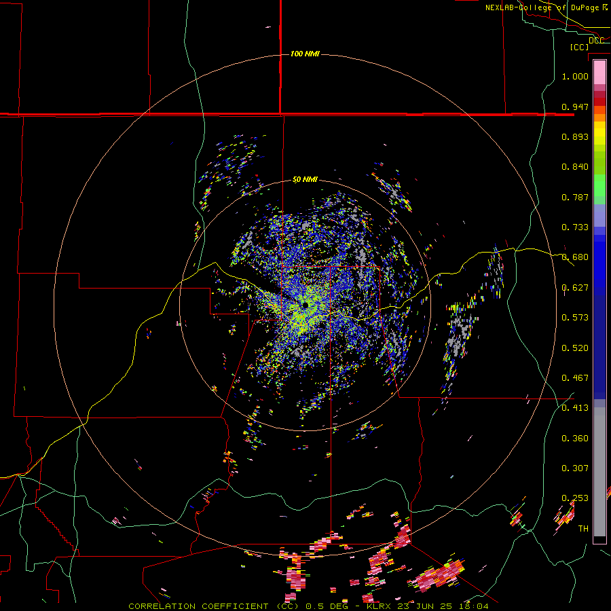Select the 0.467 legend value
This screenshot has height=611, width=611.
(x=575, y=378)
